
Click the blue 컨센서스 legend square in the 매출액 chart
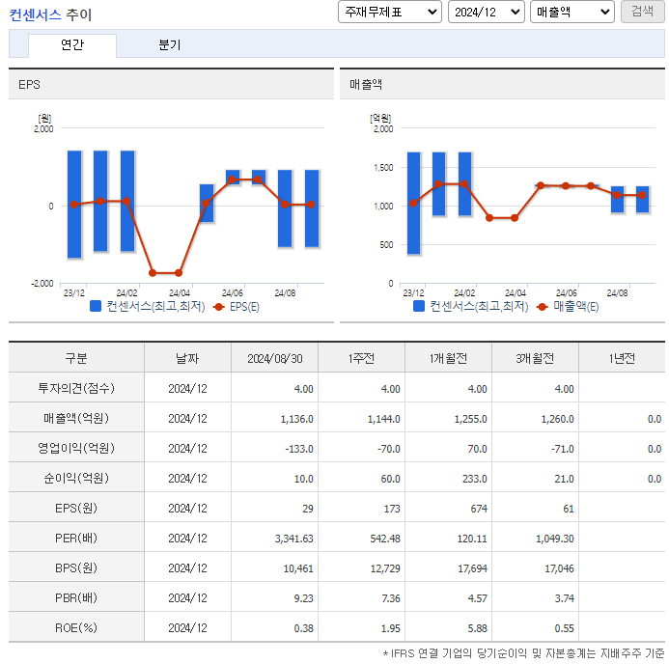pos(419,306)
